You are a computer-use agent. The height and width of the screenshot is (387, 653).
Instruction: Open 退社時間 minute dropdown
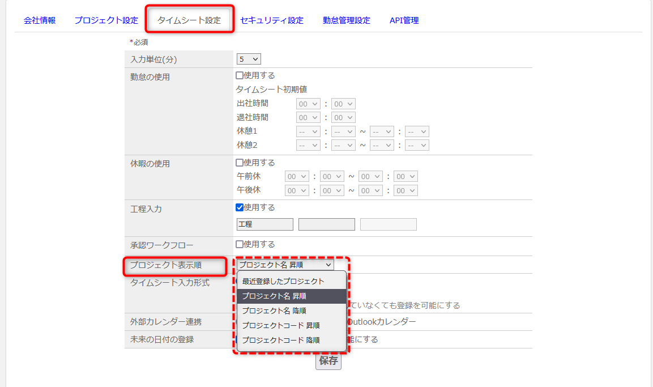343,117
